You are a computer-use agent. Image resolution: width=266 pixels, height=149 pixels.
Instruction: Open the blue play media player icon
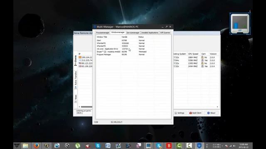[x=57, y=146]
